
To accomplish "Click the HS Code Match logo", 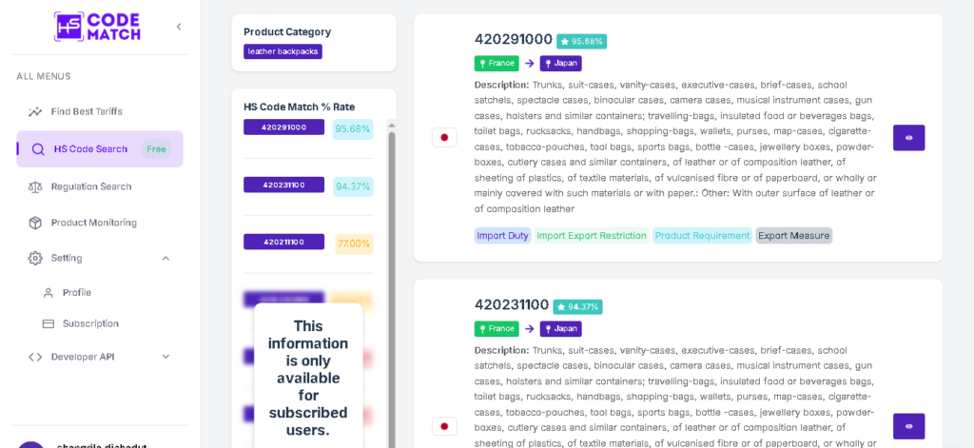I will click(x=97, y=27).
